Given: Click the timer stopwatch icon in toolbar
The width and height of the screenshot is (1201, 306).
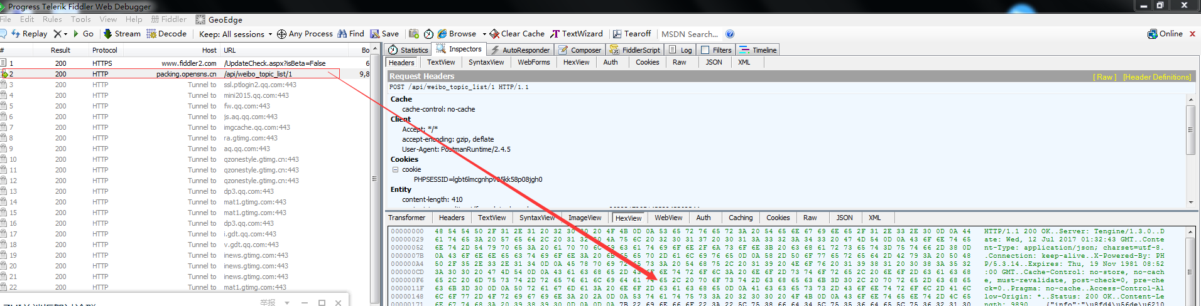Looking at the screenshot, I should (428, 34).
